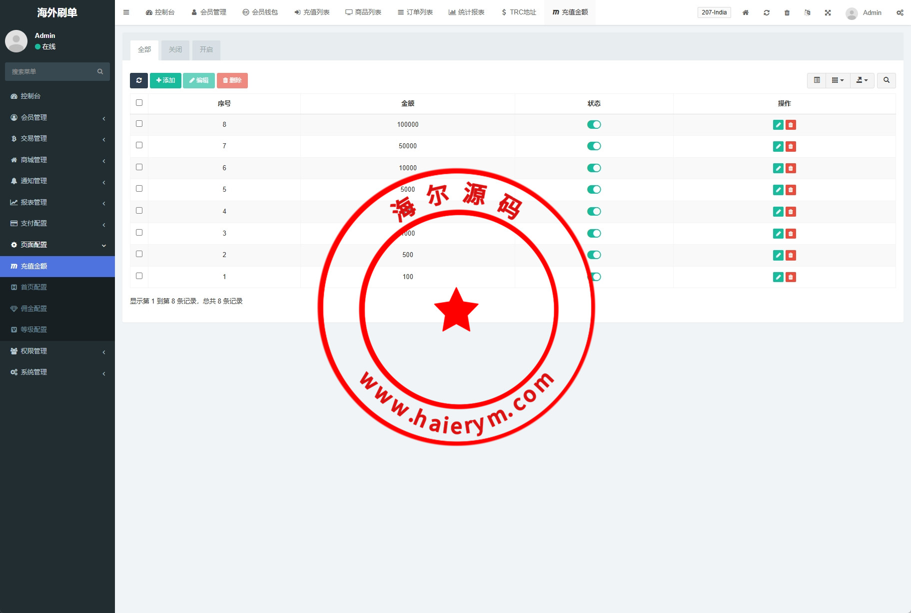911x613 pixels.
Task: Click the refresh icon button in table toolbar
Action: click(138, 80)
